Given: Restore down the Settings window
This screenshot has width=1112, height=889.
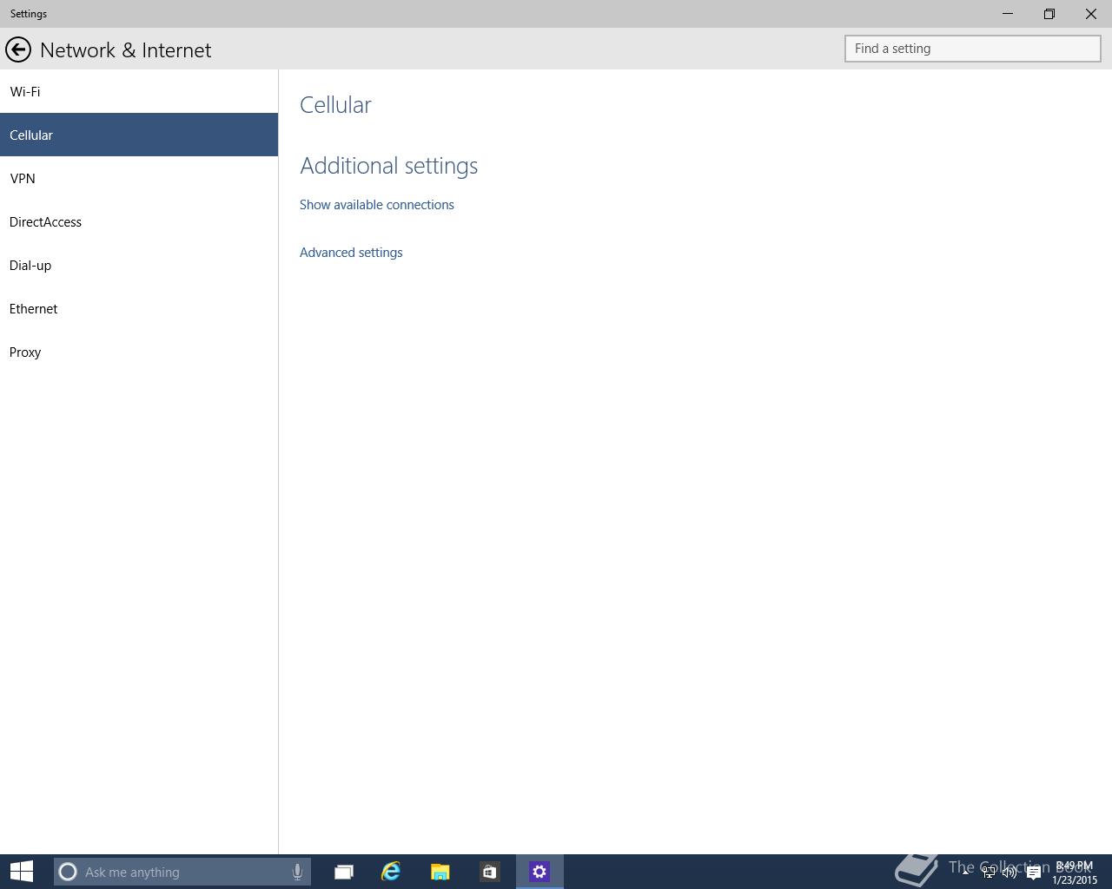Looking at the screenshot, I should [1049, 14].
